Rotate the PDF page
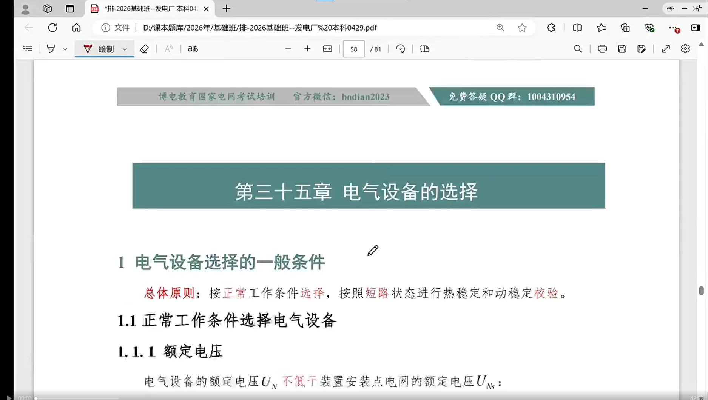Image resolution: width=708 pixels, height=400 pixels. coord(400,49)
